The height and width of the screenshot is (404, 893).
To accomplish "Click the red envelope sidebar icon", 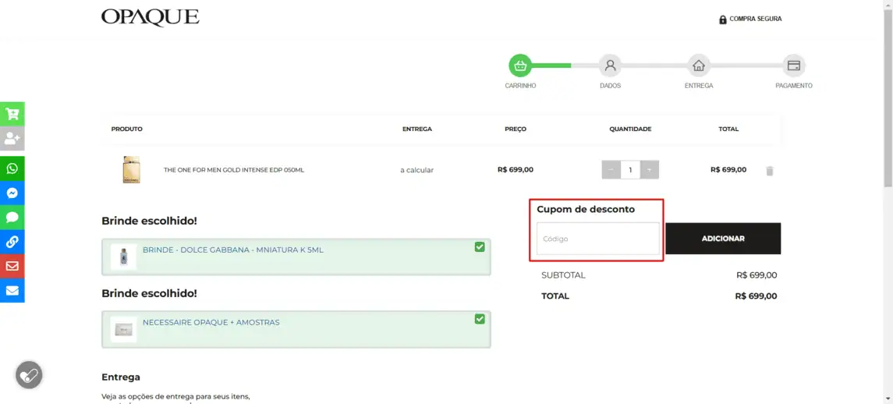I will [x=12, y=266].
